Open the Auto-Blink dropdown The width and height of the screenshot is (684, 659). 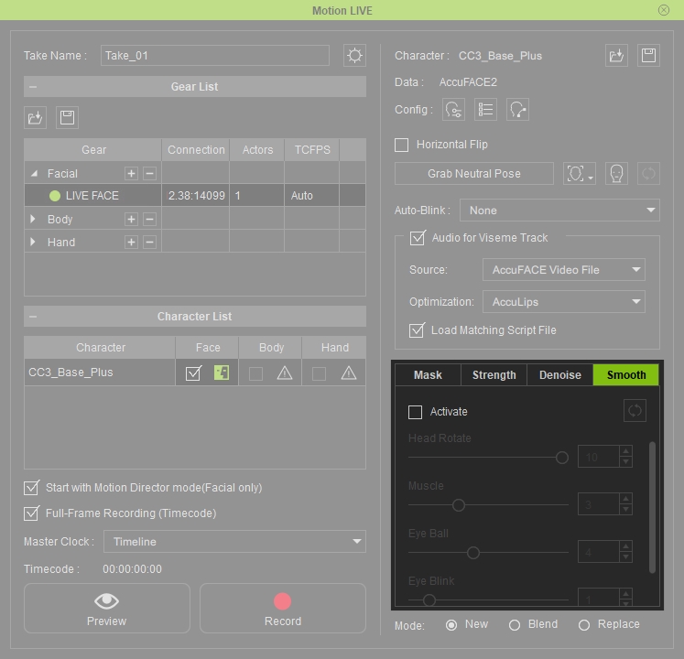[559, 211]
